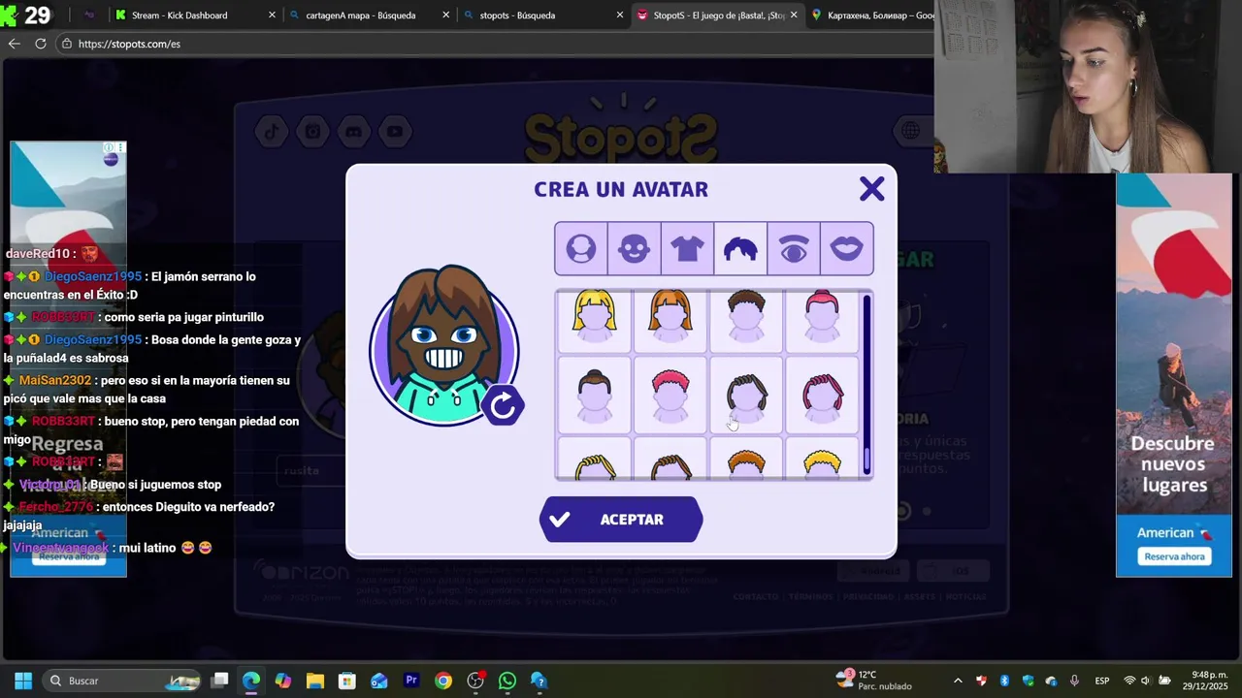
Task: Open the shirt clothing tab
Action: click(687, 249)
